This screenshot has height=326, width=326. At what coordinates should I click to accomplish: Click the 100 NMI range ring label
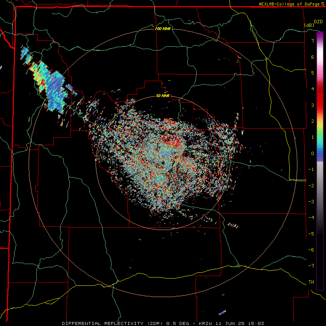point(163,29)
